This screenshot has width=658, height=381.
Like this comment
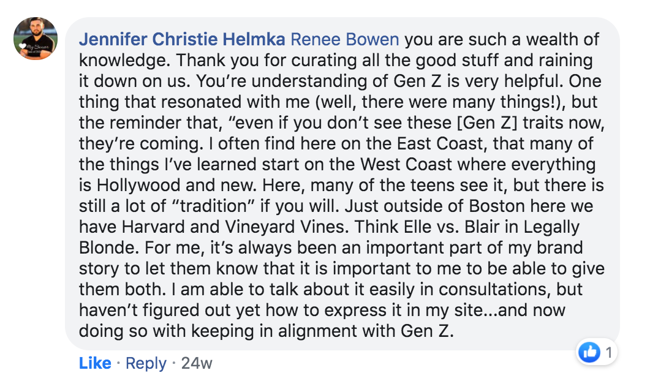pyautogui.click(x=95, y=363)
